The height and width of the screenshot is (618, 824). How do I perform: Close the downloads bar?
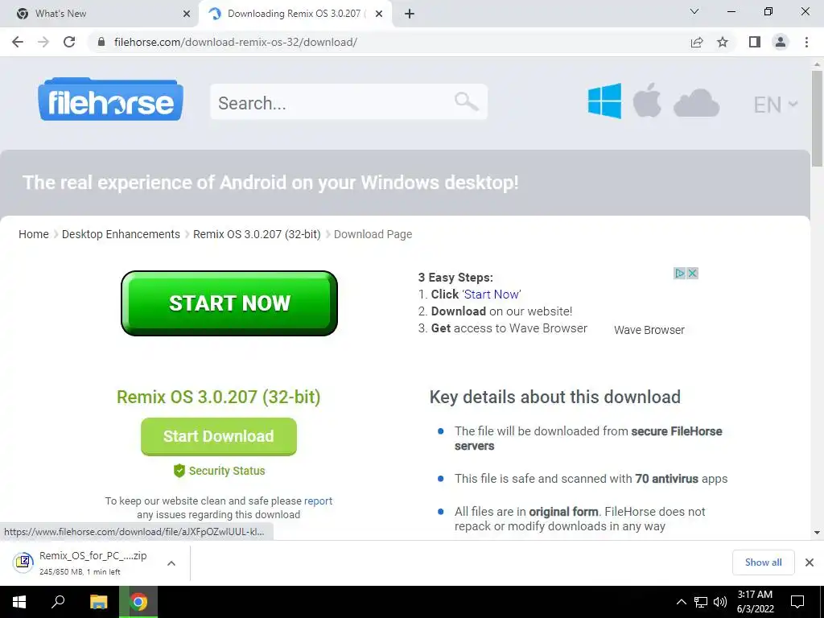tap(810, 562)
